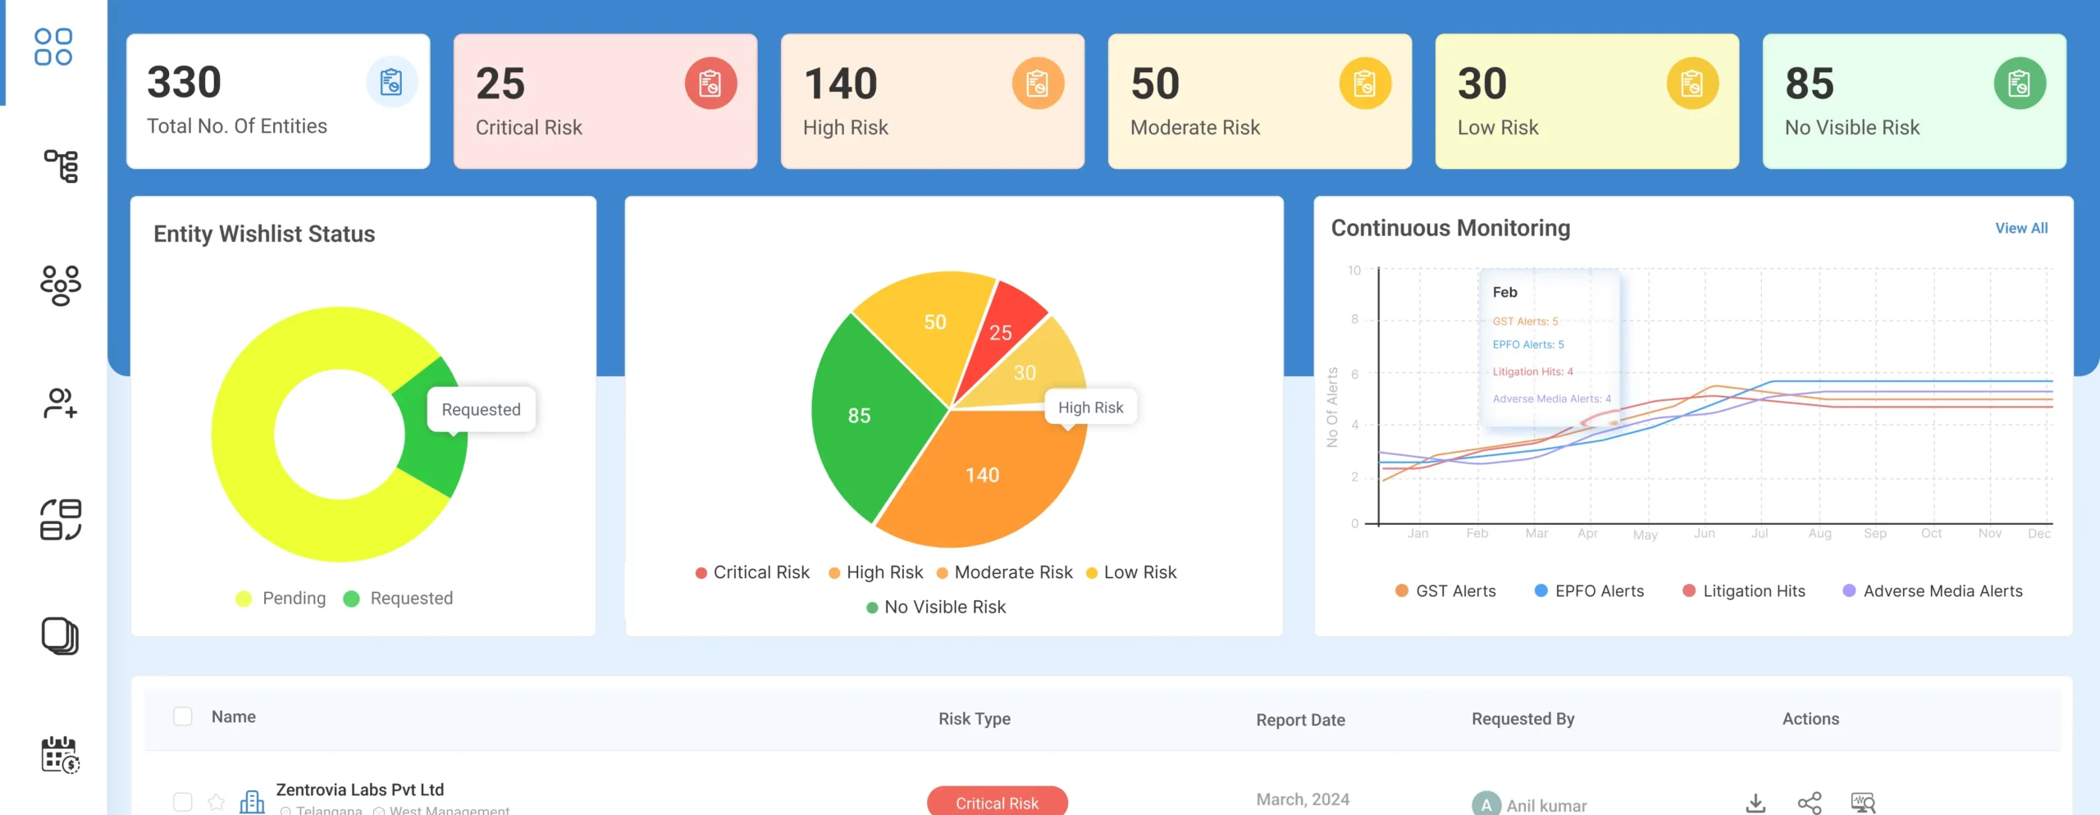Open the Critical Risk summary card
2100x815 pixels.
(605, 102)
